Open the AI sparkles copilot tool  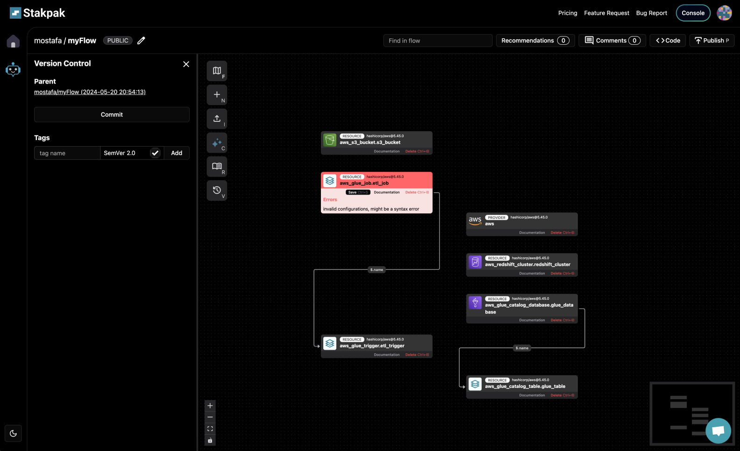(217, 143)
